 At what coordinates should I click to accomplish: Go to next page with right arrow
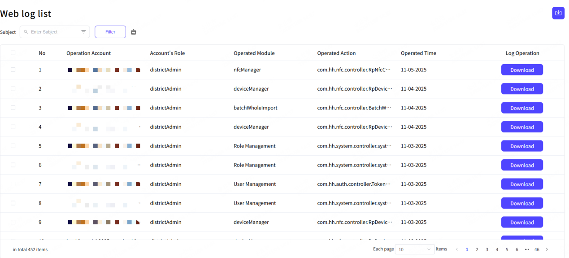(547, 249)
